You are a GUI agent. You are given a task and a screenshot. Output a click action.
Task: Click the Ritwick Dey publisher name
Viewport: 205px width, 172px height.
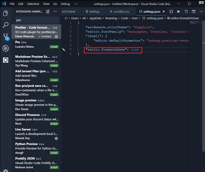coord(22,138)
